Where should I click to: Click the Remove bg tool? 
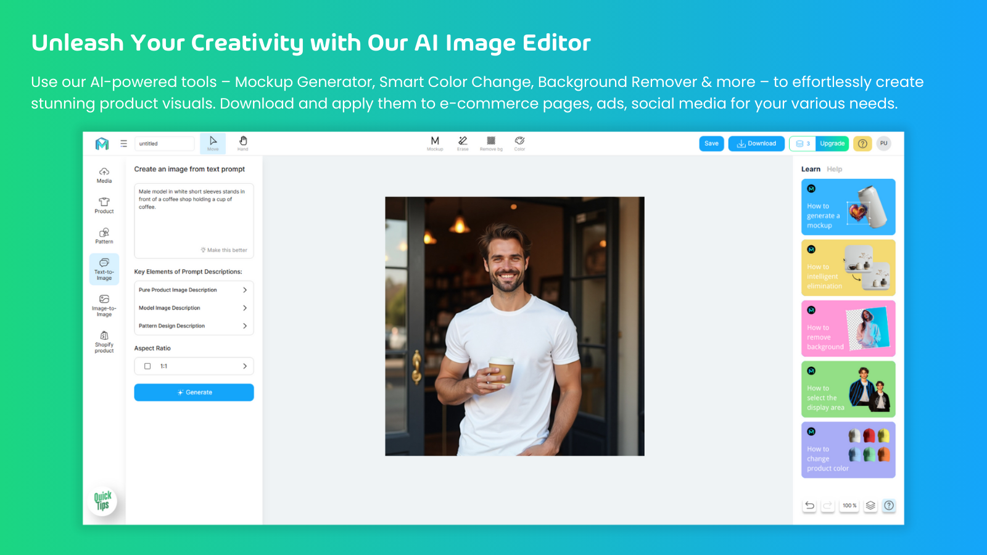tap(491, 144)
